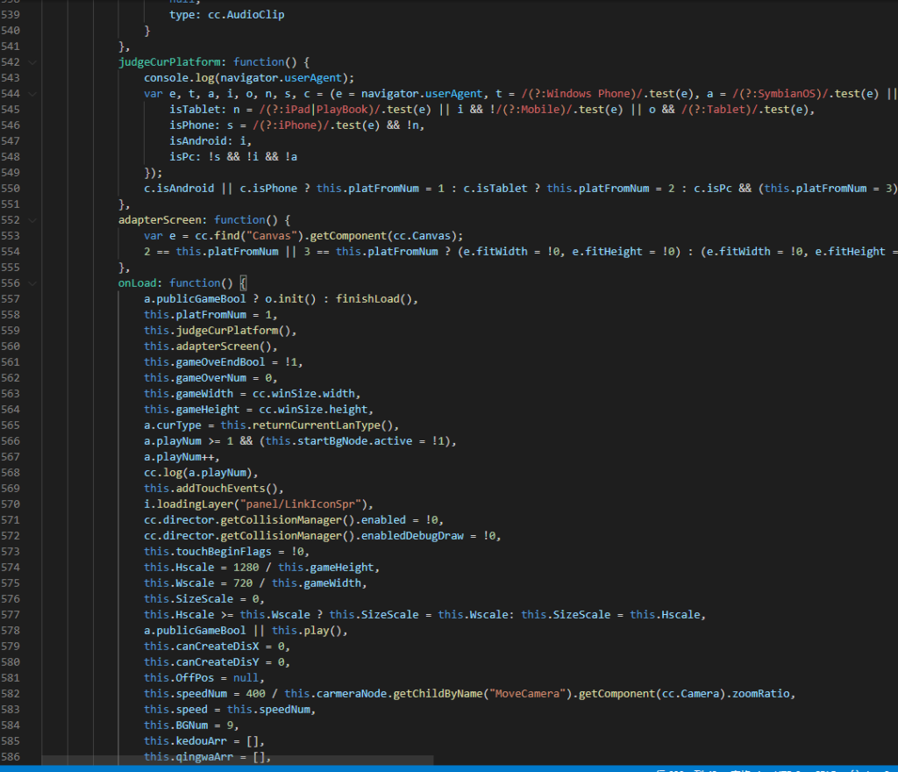Click cc.AudioClip type on line 539

click(x=246, y=15)
